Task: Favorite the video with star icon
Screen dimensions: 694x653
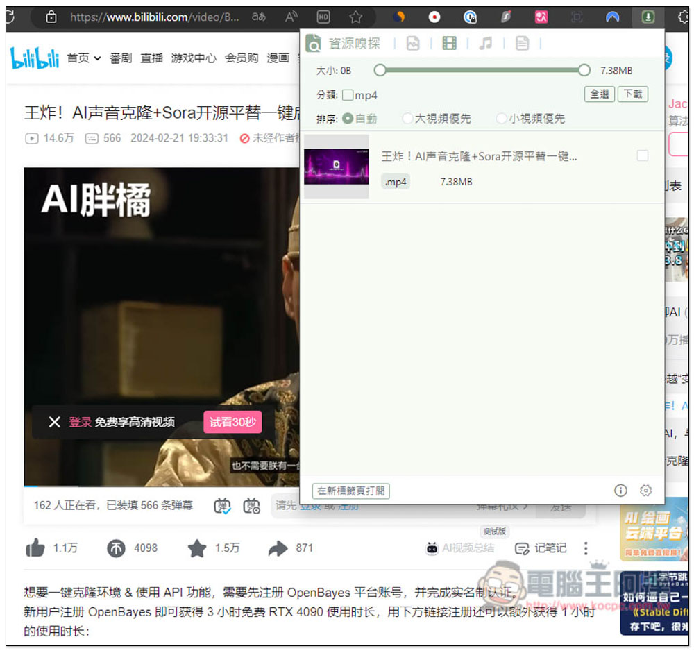Action: [197, 548]
